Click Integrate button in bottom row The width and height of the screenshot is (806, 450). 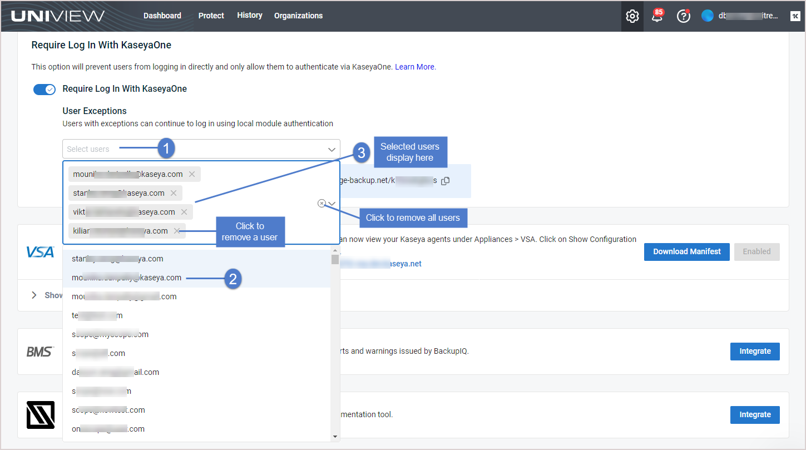[x=755, y=414]
